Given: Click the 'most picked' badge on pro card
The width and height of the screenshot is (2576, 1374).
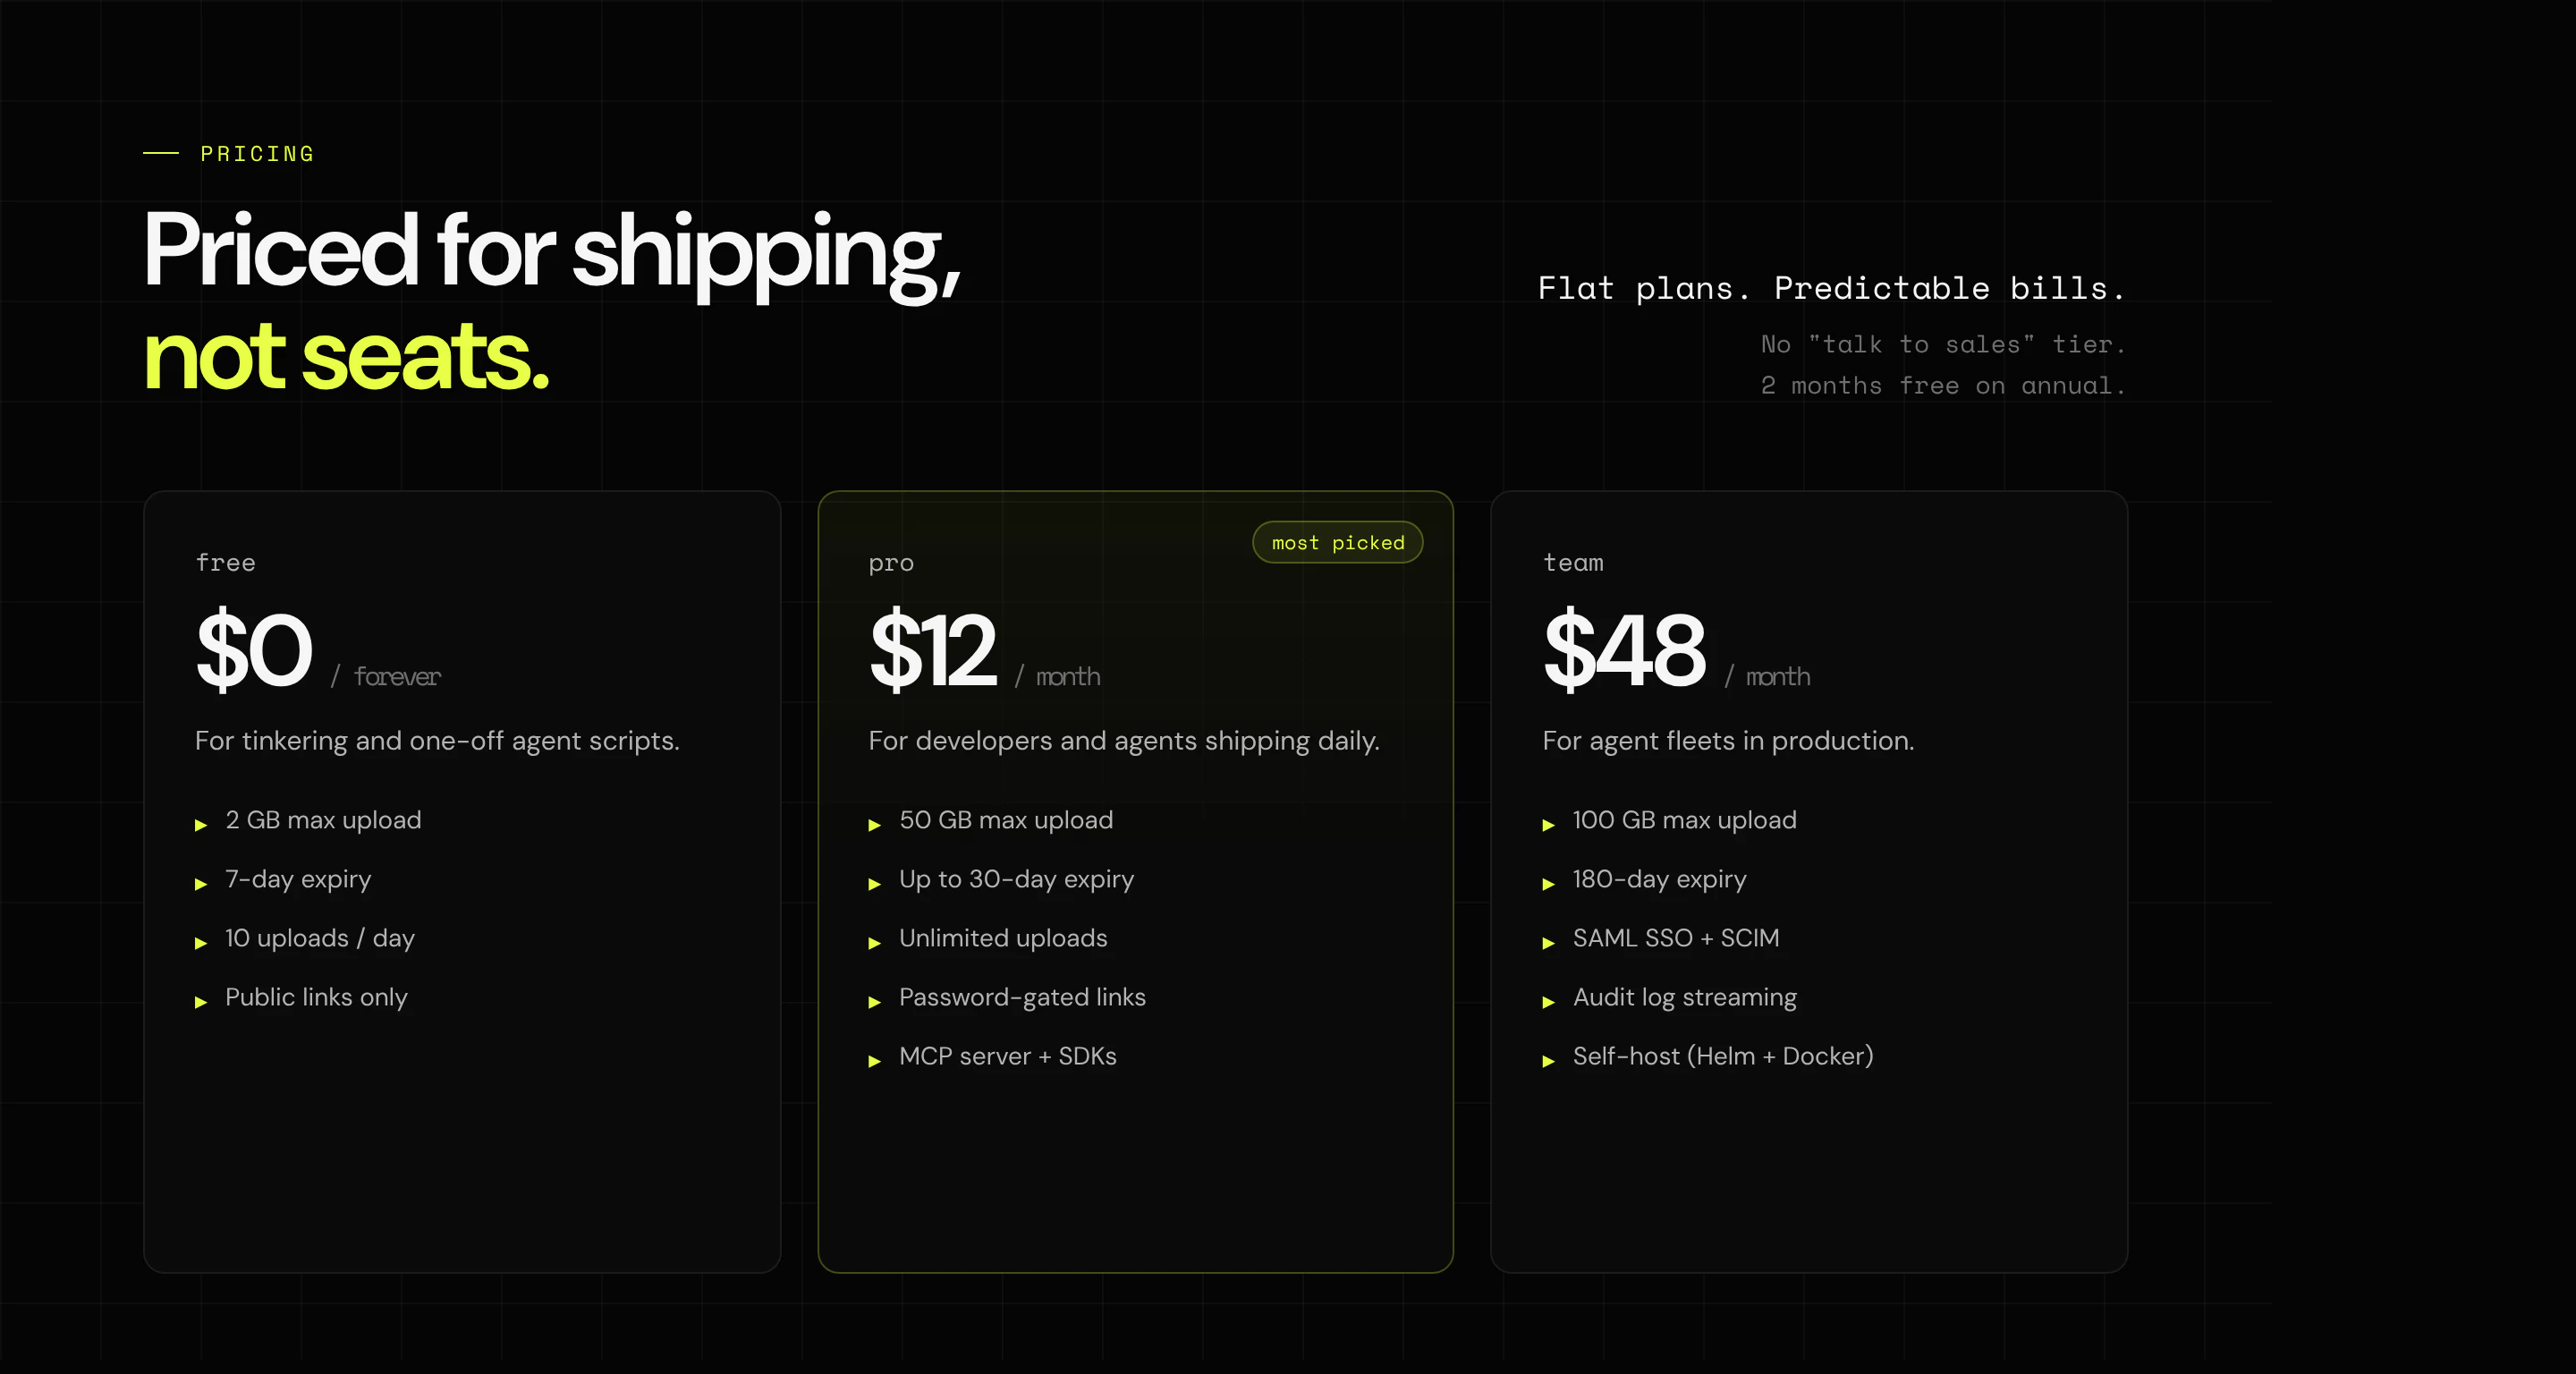Looking at the screenshot, I should [x=1338, y=542].
